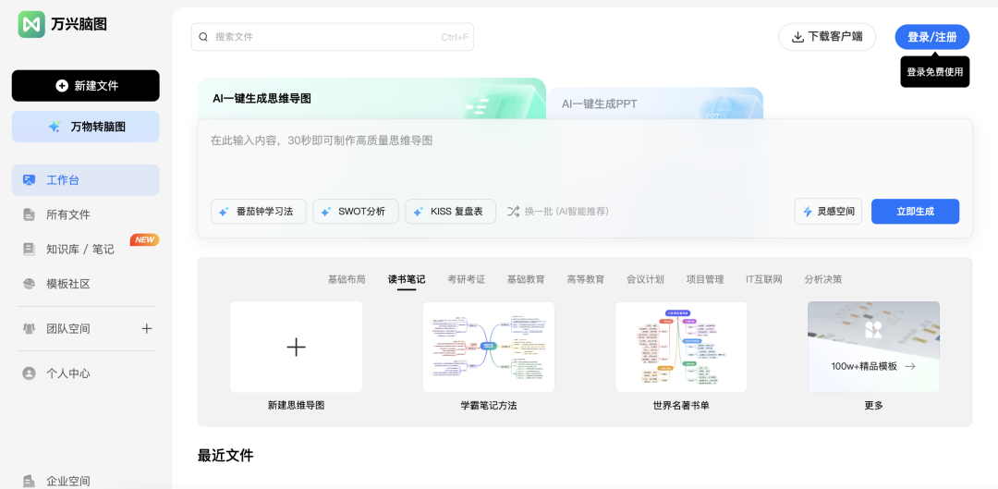Select the 高等教育 template tab
The image size is (998, 489).
(x=586, y=279)
